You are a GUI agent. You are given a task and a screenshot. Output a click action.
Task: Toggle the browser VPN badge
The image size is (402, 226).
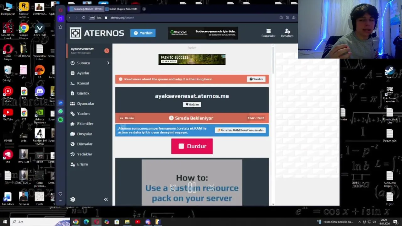pyautogui.click(x=92, y=18)
